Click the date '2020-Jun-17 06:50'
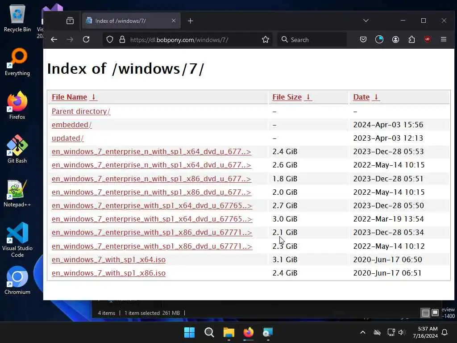 [387, 259]
